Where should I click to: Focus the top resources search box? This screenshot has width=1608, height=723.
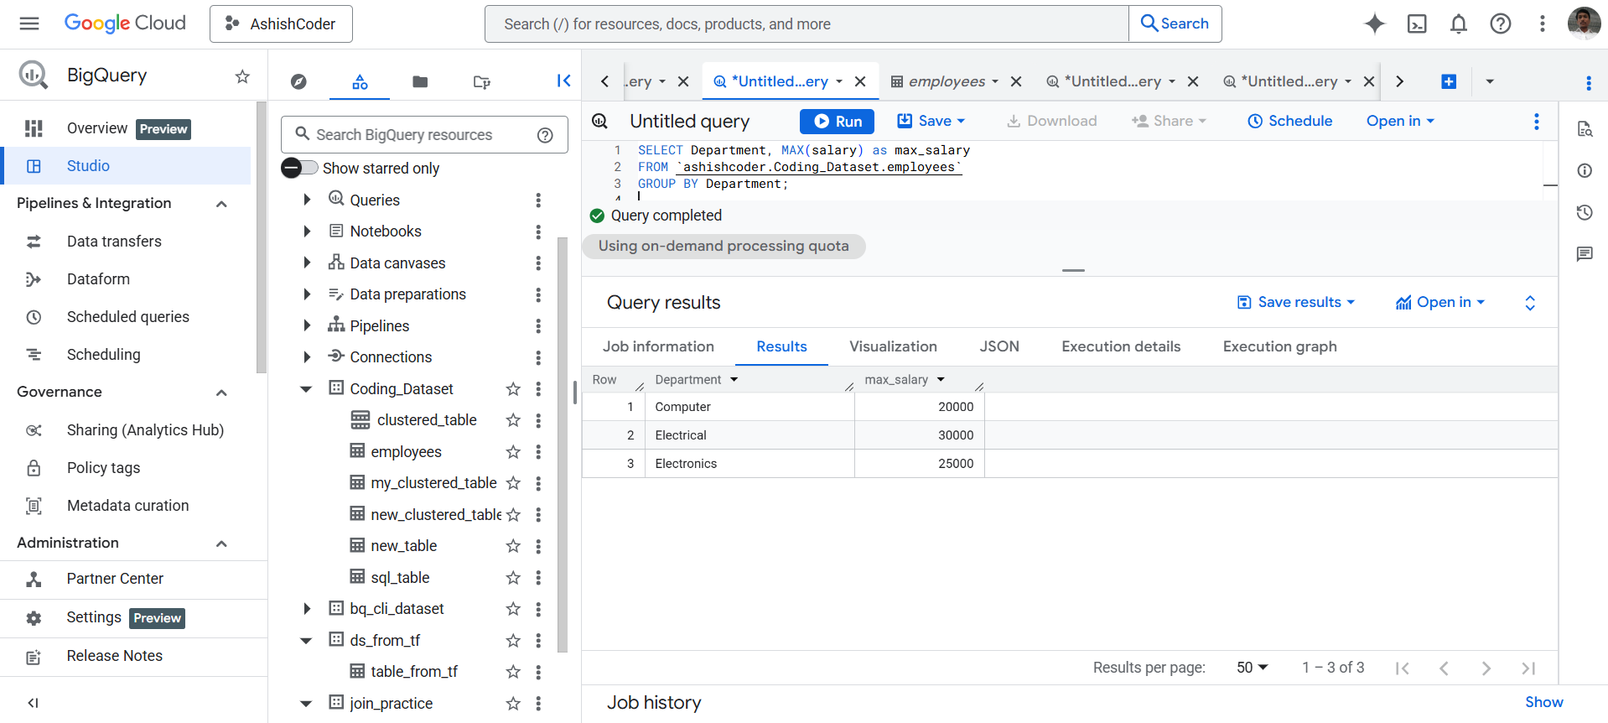[x=807, y=23]
